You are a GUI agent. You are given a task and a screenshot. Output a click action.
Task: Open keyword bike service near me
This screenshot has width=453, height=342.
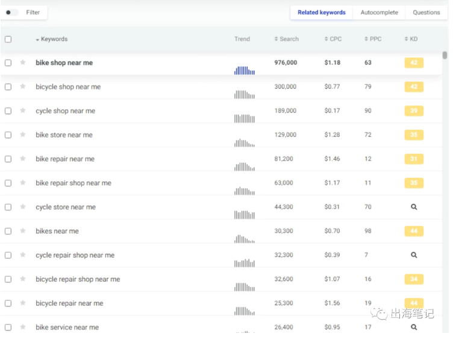coord(67,328)
